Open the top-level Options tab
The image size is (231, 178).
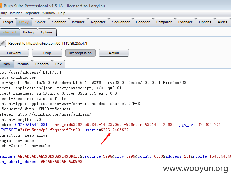click(205, 22)
